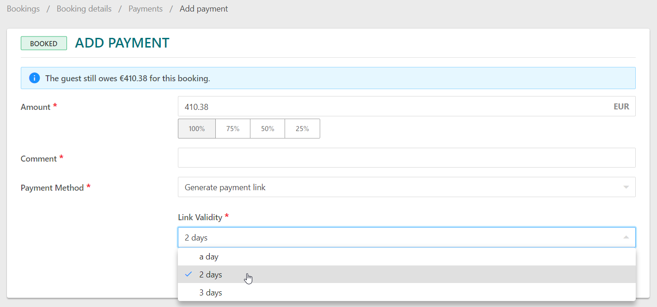Collapse the Link Validity dropdown arrow
Screen dimensions: 657x307
[x=626, y=237]
